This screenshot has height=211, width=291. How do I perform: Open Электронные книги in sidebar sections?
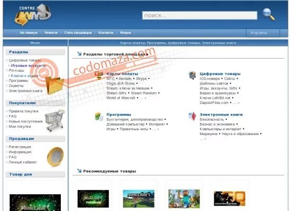25,91
